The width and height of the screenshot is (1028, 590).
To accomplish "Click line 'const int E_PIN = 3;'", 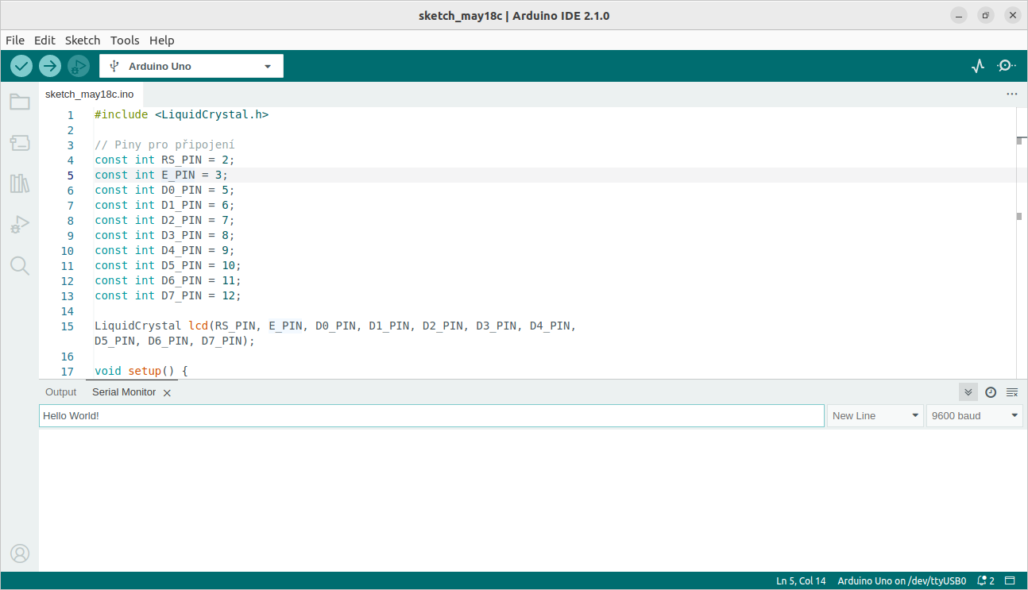I will (161, 175).
